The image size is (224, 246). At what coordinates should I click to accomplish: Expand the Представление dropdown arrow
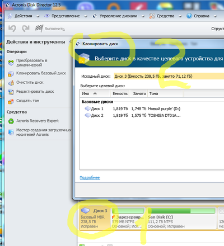click(86, 16)
